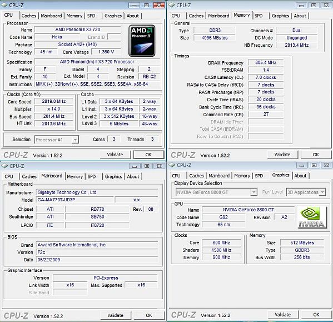Click the NB Frequency 2013.4 MHz value
This screenshot has height=322, width=333.
[297, 45]
